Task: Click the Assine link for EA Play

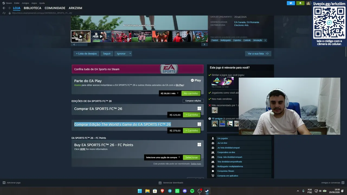Action: pyautogui.click(x=78, y=85)
